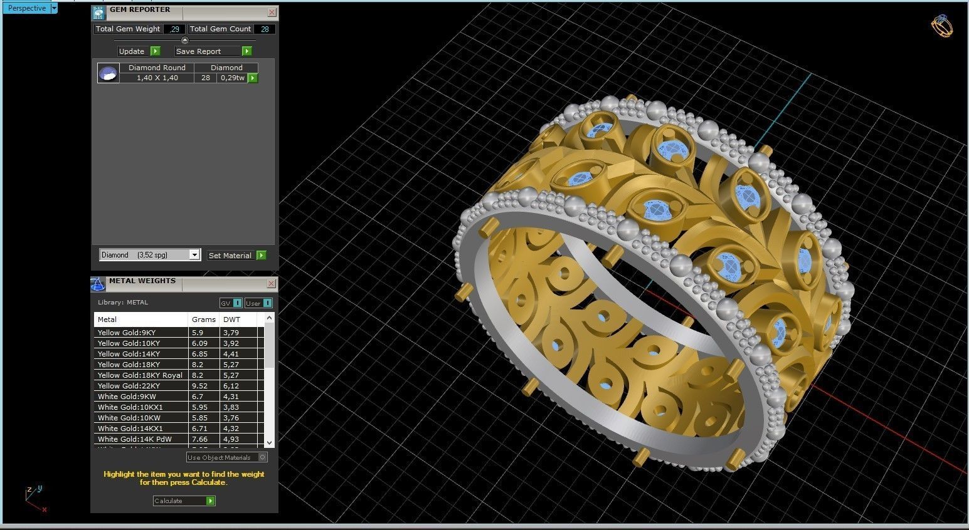Click the Save Report button
Viewport: 969px width, 530px height.
(x=208, y=51)
